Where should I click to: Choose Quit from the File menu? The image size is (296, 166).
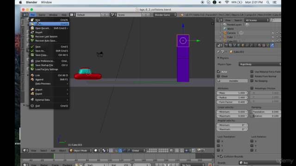click(49, 106)
